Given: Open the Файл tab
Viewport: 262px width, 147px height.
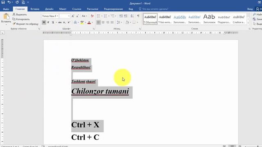Looking at the screenshot, I should [x=6, y=9].
